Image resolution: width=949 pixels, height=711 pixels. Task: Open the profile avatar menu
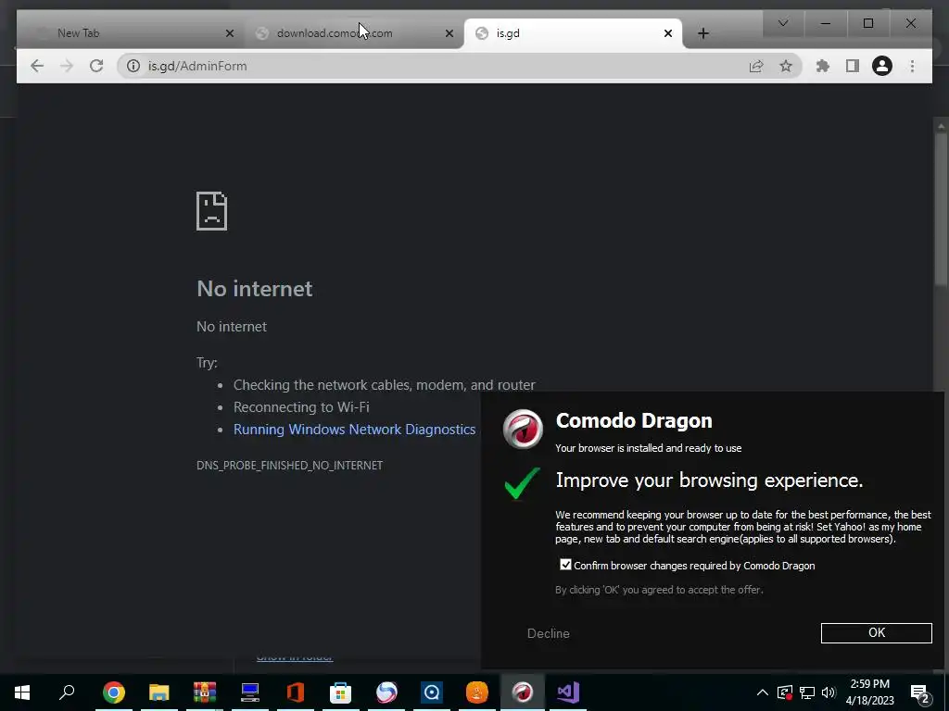882,66
